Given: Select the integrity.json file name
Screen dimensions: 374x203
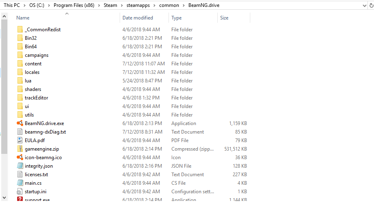Looking at the screenshot, I should pyautogui.click(x=39, y=166).
